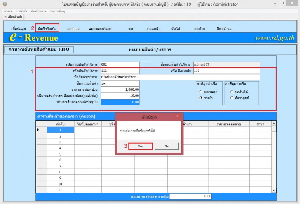This screenshot has width=300, height=204.
Task: Select row number 4 in the table
Action: click(x=60, y=148)
